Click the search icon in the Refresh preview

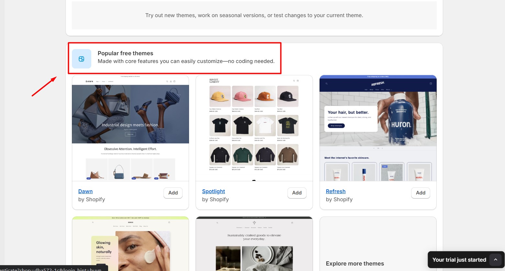[327, 84]
